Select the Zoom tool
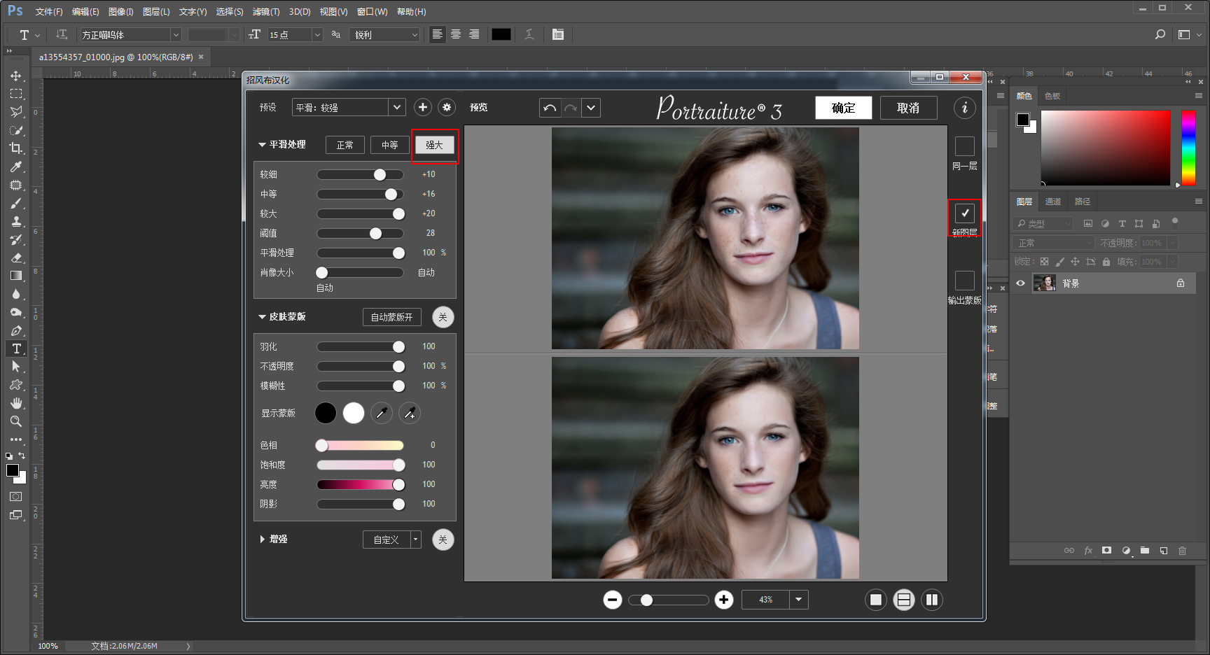This screenshot has width=1210, height=655. click(x=16, y=421)
